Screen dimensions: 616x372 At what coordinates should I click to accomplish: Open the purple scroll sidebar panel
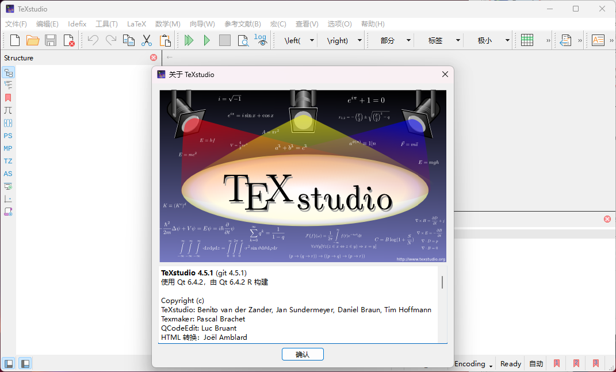tap(8, 212)
